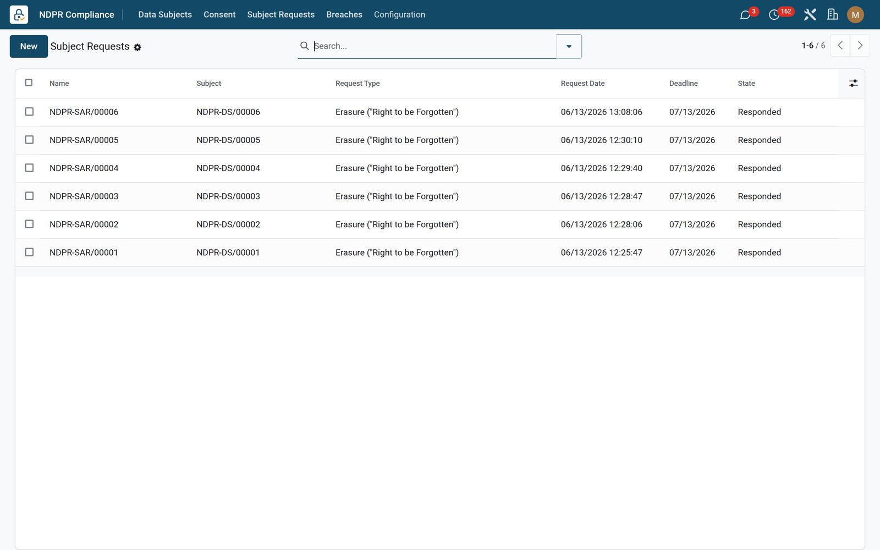
Task: Open the developer tools wrench icon
Action: (810, 15)
